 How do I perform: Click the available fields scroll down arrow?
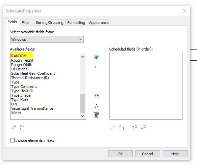click(82, 116)
